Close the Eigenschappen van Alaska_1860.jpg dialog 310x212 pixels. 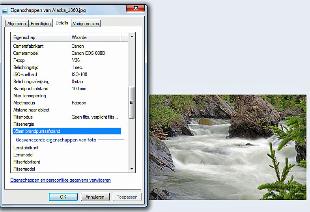click(135, 9)
